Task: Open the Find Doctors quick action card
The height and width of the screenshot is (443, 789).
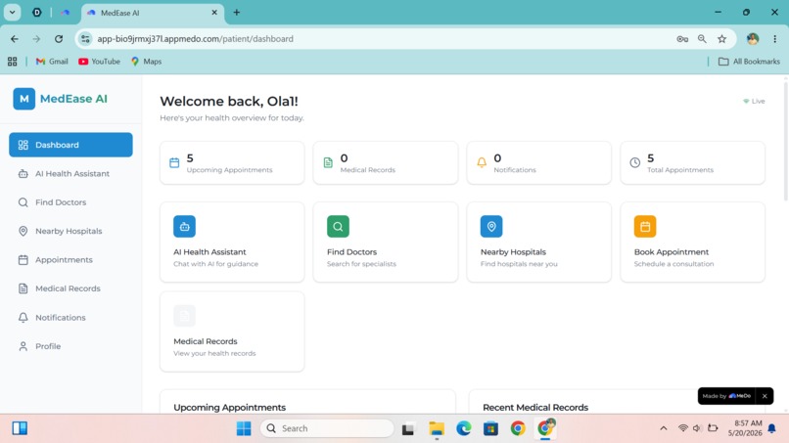Action: (x=386, y=242)
